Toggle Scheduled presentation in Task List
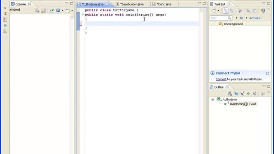The height and width of the screenshot is (154, 274). 232,11
